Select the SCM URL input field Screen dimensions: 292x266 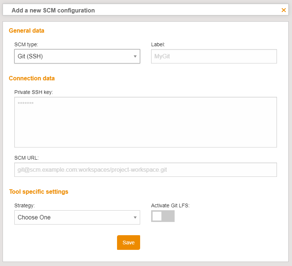tap(145, 170)
